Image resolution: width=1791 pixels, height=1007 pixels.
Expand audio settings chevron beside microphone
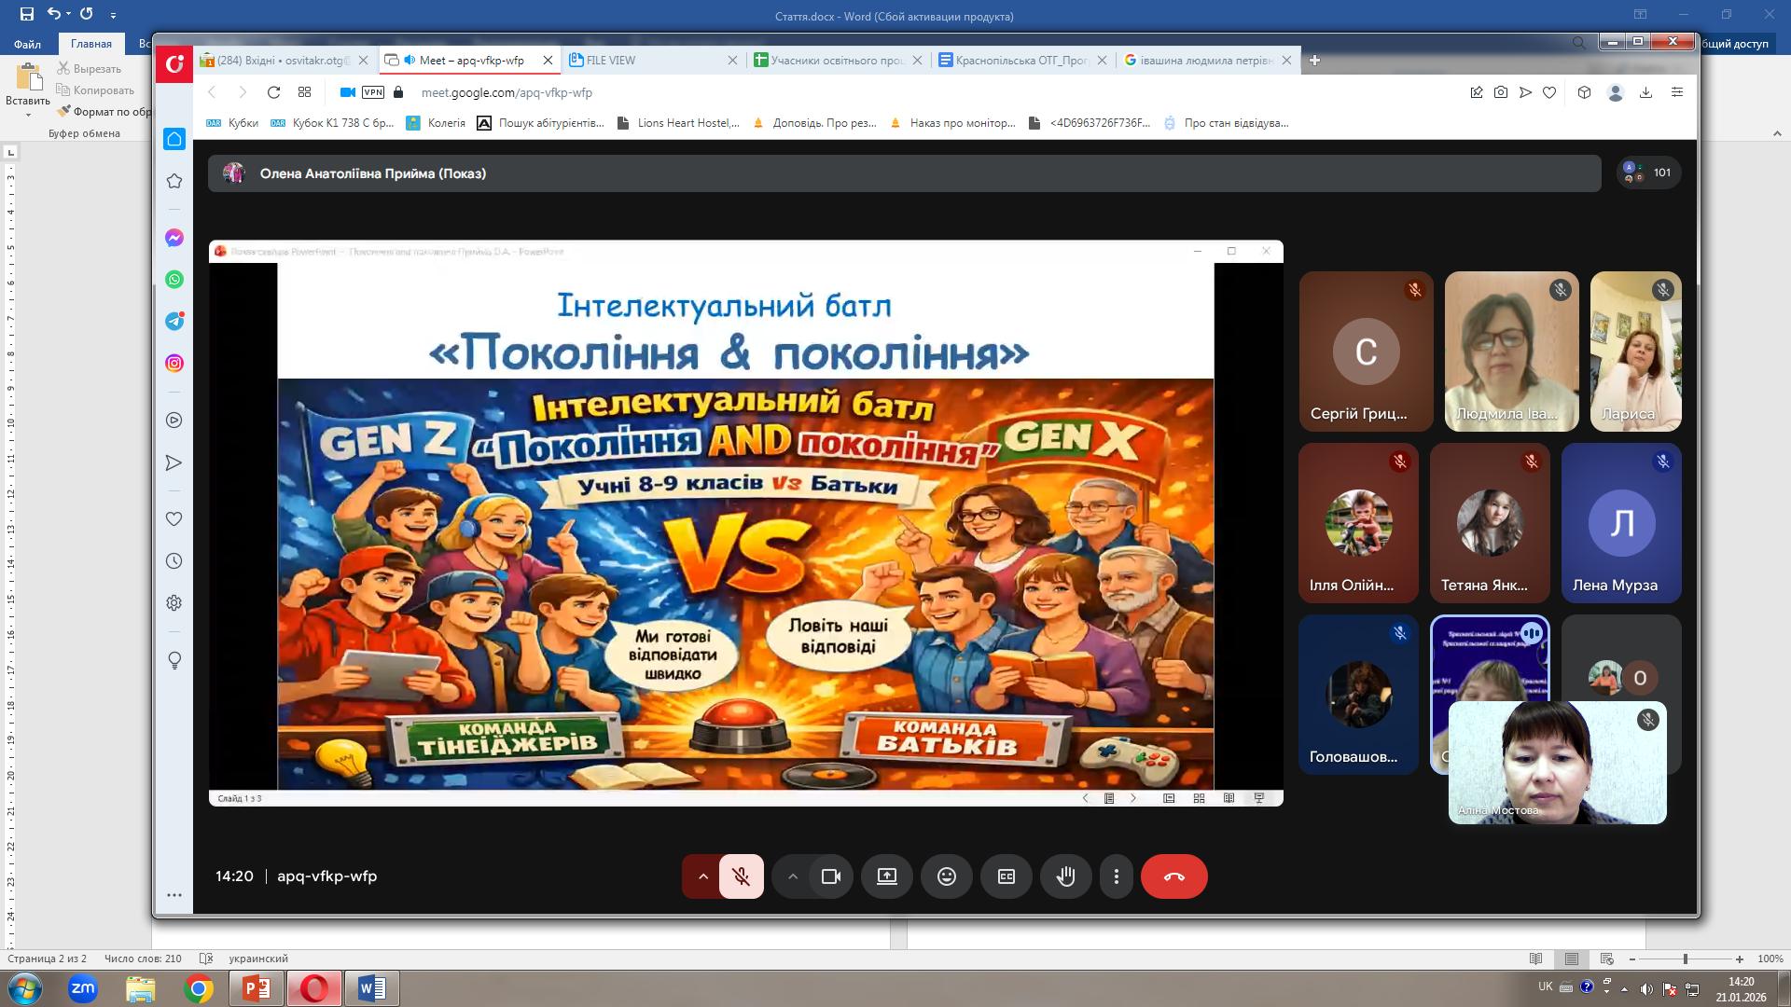703,876
